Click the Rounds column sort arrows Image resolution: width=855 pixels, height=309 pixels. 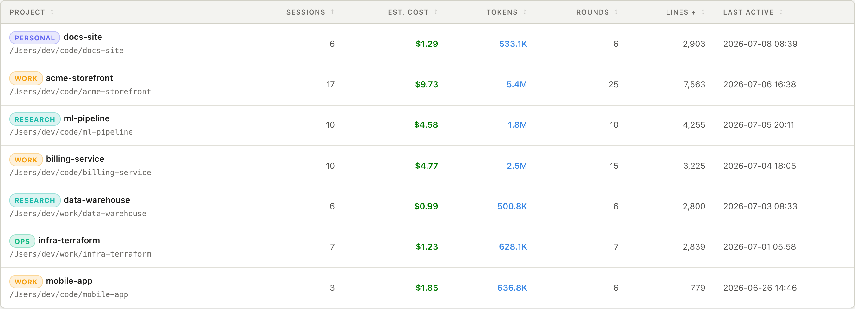click(x=616, y=12)
